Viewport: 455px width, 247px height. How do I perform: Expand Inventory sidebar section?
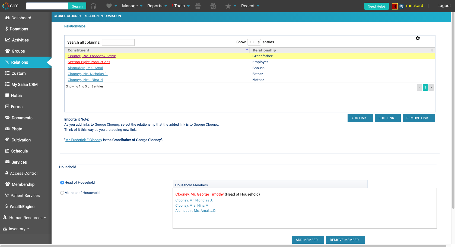click(x=16, y=229)
